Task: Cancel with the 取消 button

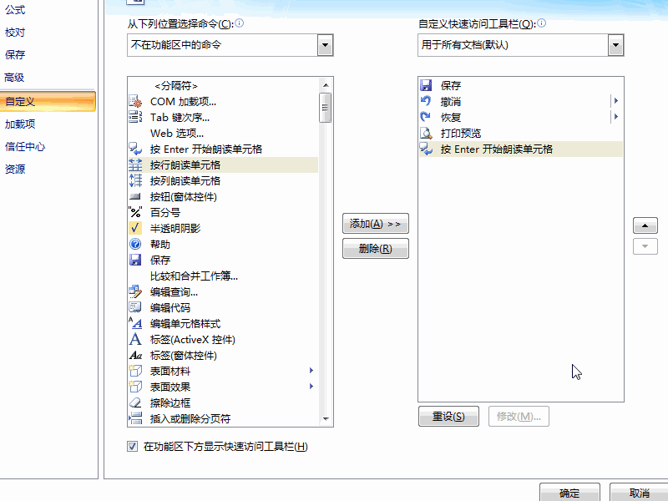Action: coord(639,492)
